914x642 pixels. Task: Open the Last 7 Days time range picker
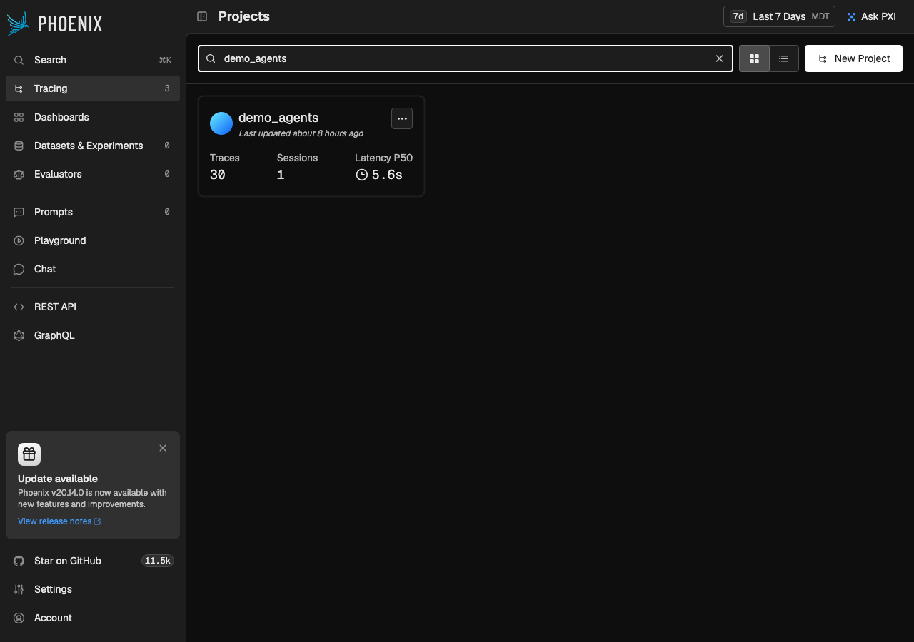[779, 16]
